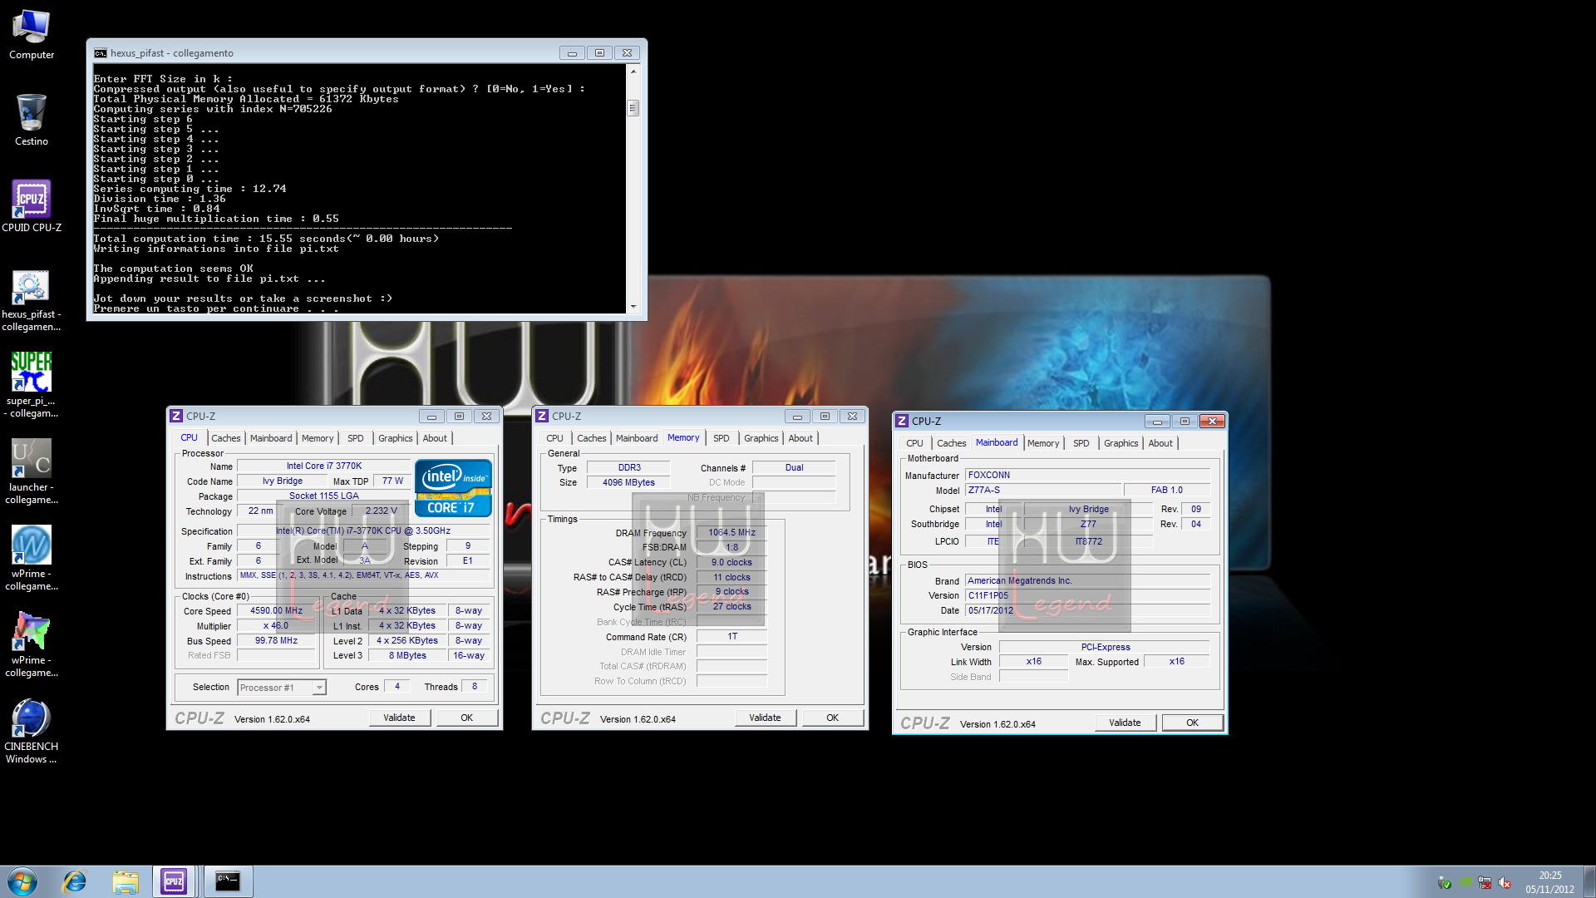Open Graphics tab in middle CPU-Z window
Image resolution: width=1596 pixels, height=898 pixels.
(x=761, y=438)
